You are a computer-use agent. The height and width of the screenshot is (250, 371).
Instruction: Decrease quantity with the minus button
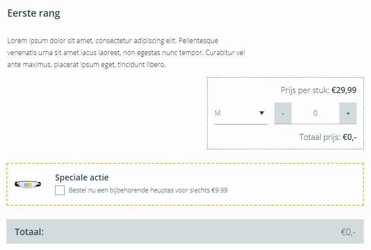[x=283, y=113]
